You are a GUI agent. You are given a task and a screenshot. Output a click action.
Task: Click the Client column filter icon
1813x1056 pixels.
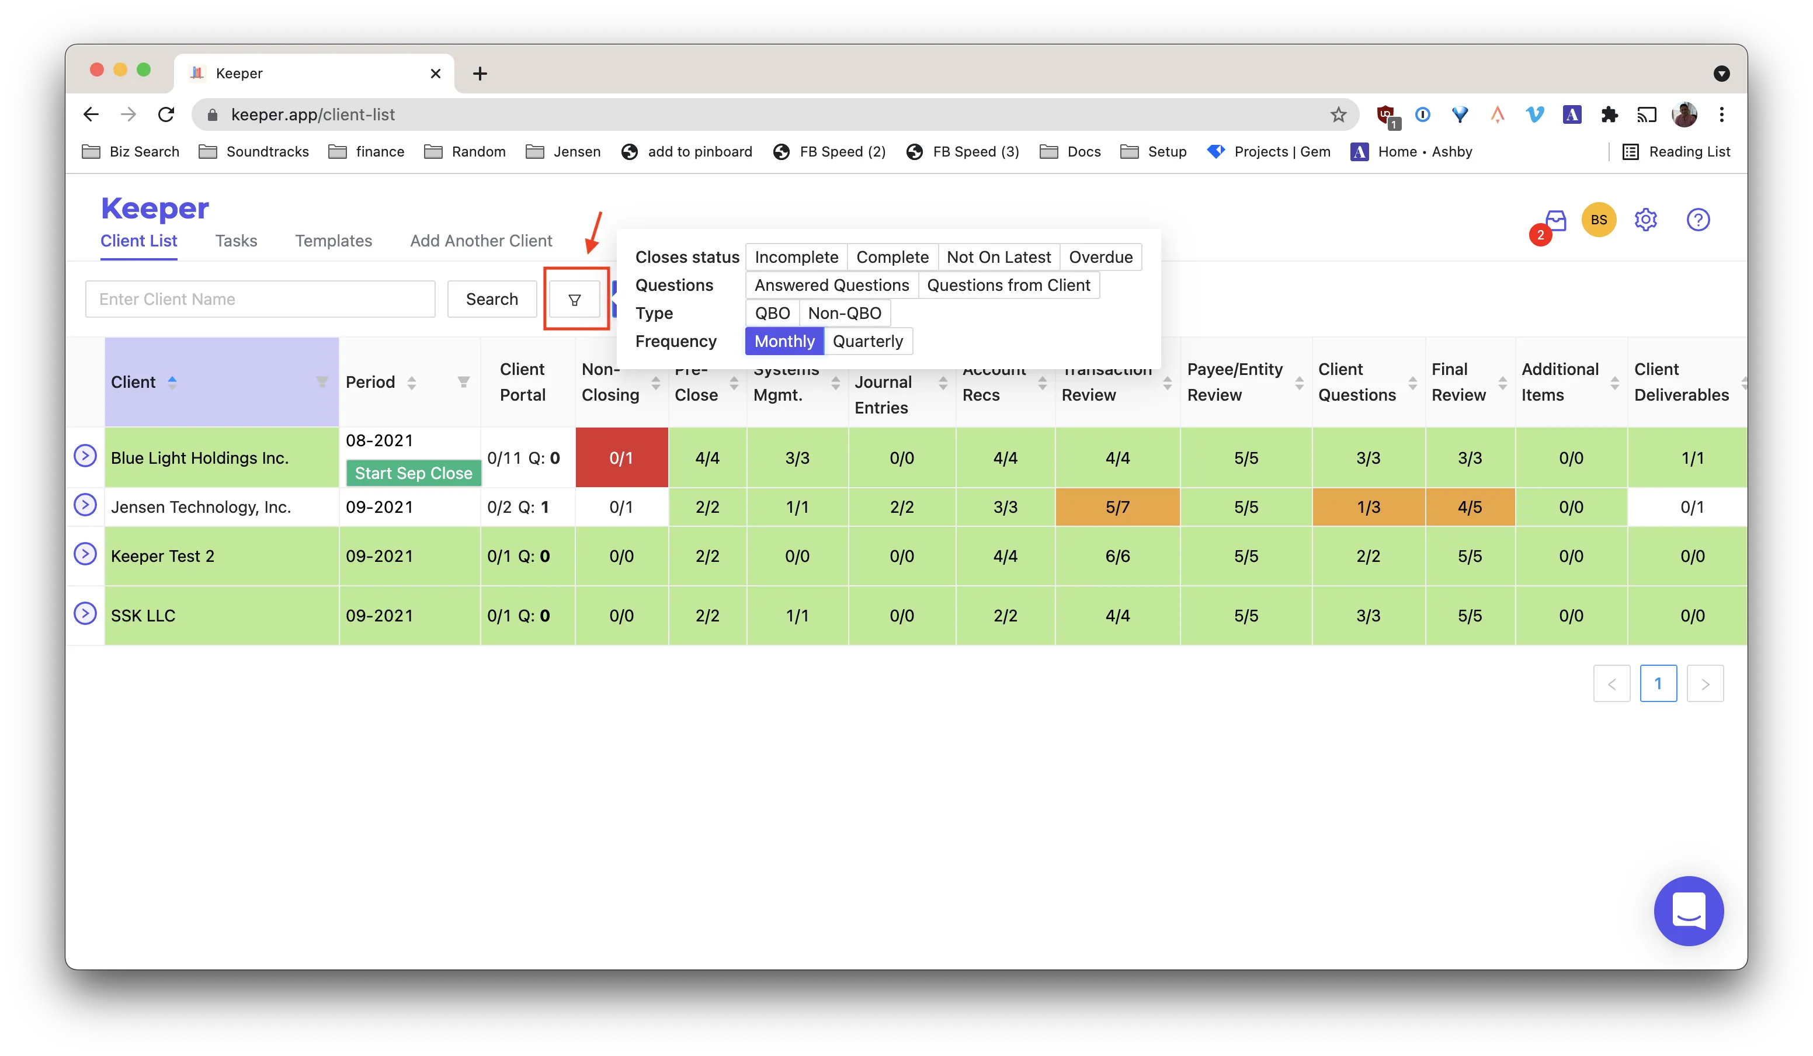click(x=322, y=382)
